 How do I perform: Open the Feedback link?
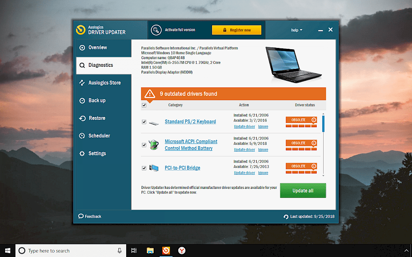(90, 216)
